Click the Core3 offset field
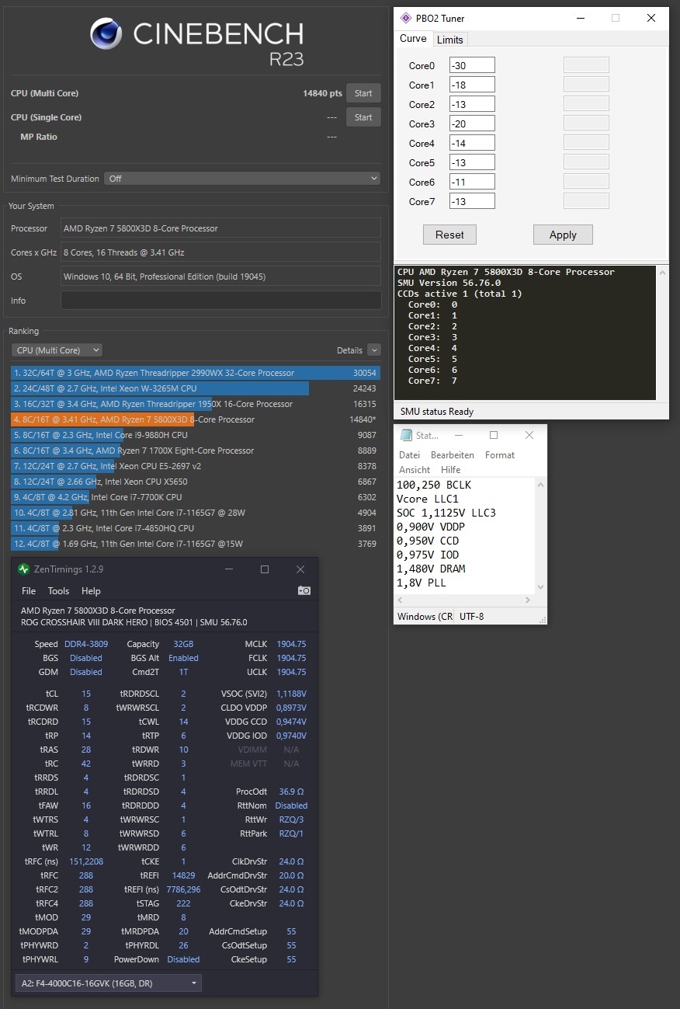 tap(471, 124)
